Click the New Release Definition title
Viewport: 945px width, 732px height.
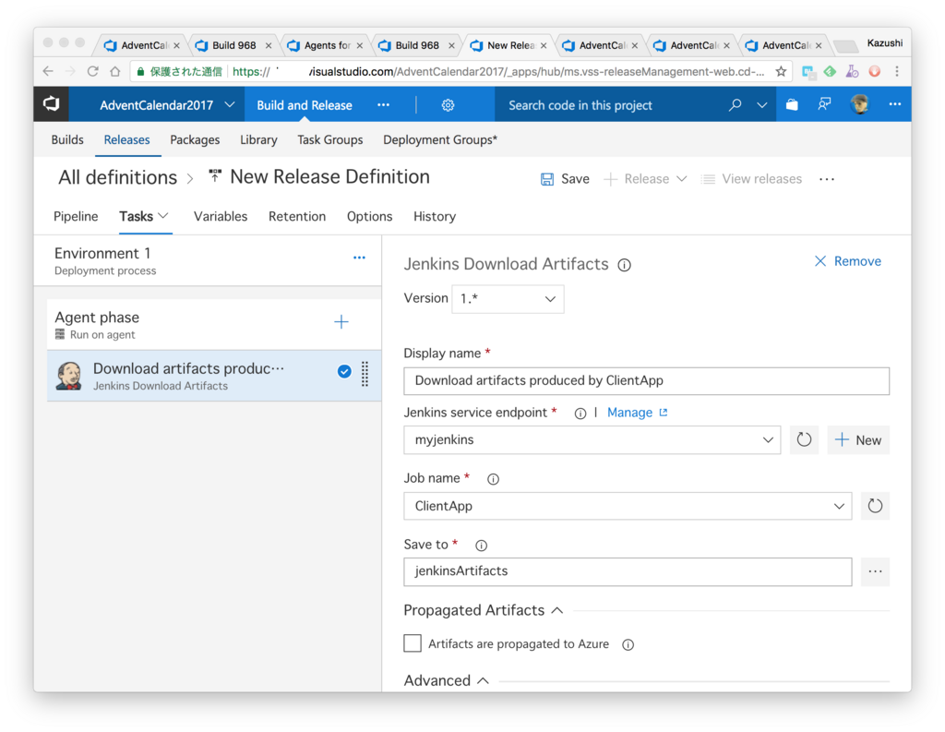click(x=329, y=176)
